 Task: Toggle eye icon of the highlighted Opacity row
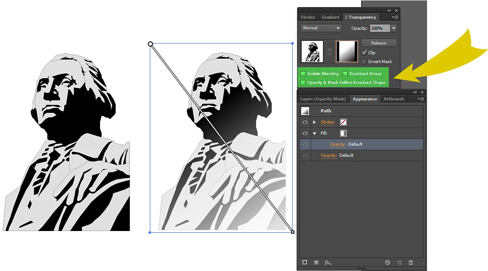click(305, 144)
